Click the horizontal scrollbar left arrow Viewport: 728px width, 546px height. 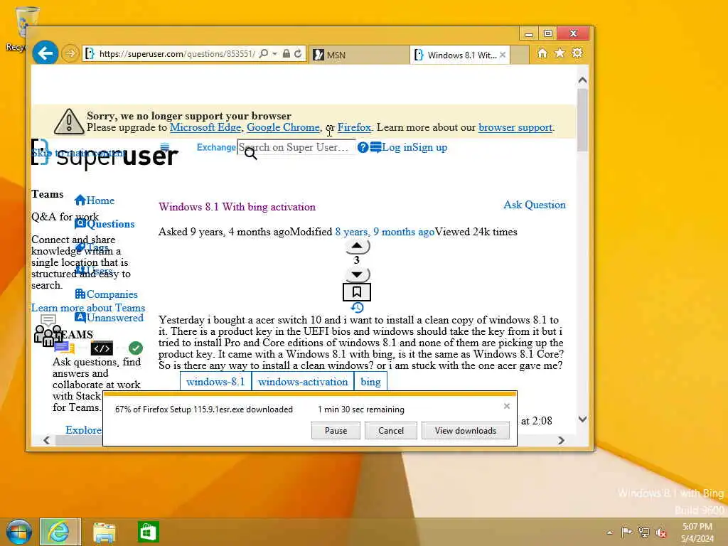pos(46,440)
